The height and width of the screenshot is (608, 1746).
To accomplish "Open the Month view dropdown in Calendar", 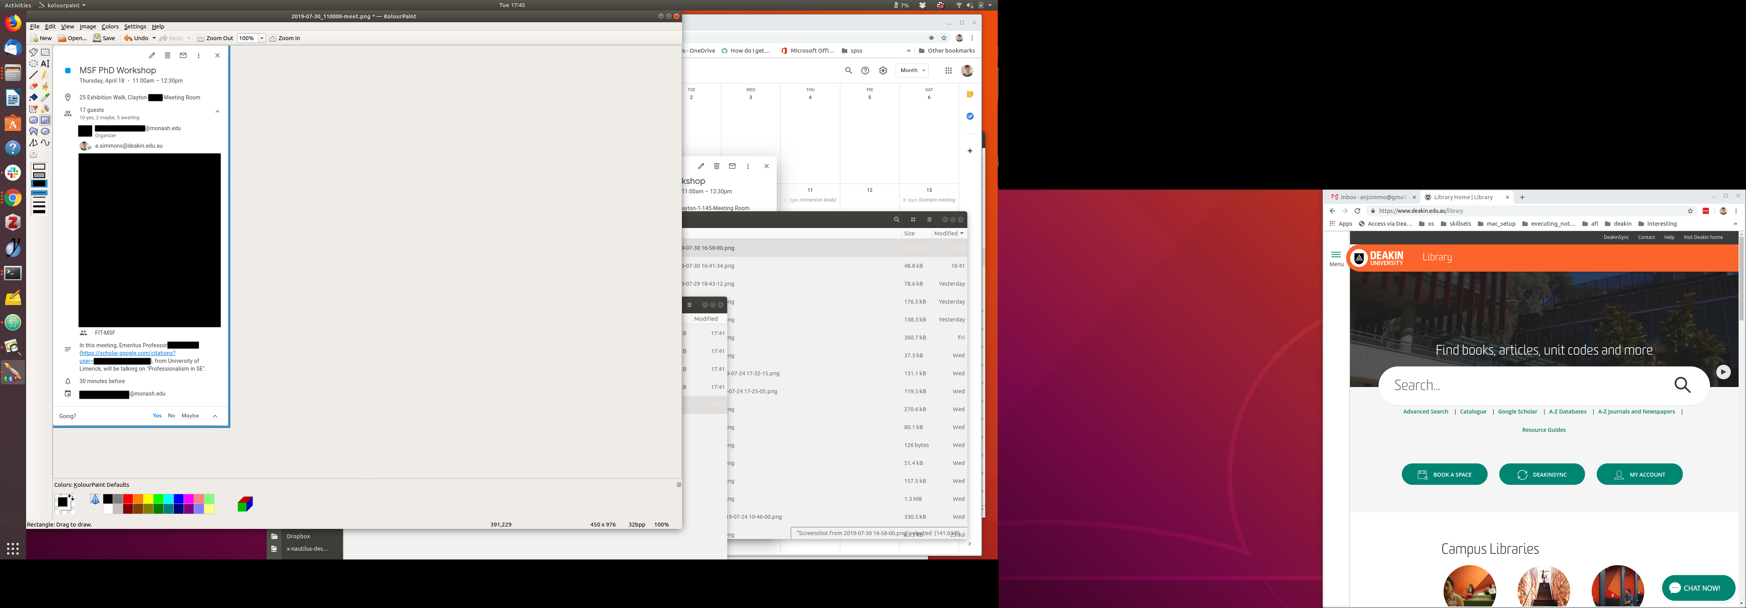I will click(912, 71).
